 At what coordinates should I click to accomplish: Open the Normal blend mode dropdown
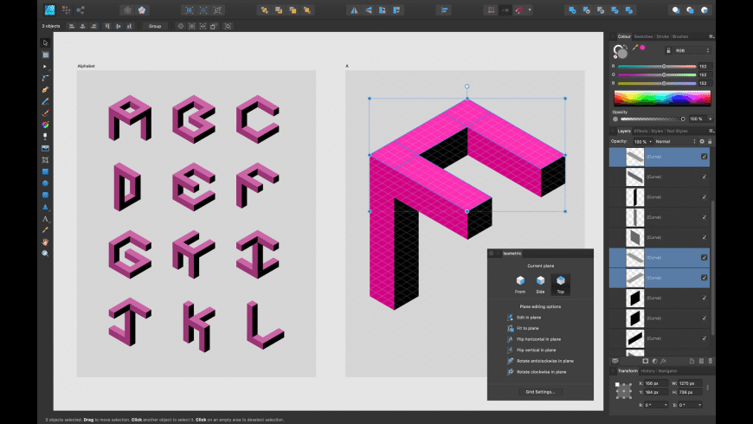pos(675,142)
